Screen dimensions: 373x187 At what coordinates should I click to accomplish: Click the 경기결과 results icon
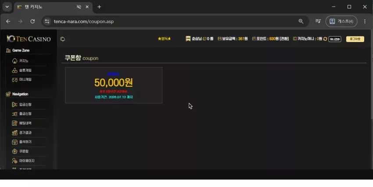(14, 133)
